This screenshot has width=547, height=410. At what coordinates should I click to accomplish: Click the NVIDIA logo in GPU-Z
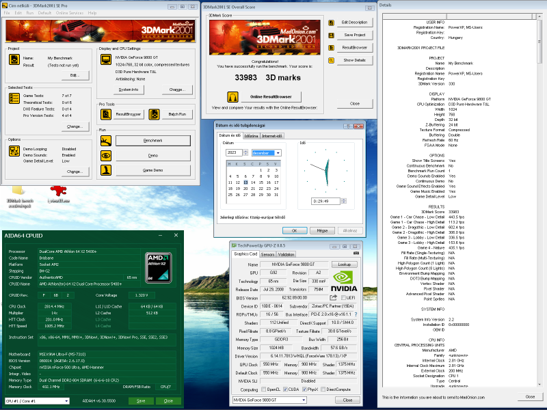point(344,282)
